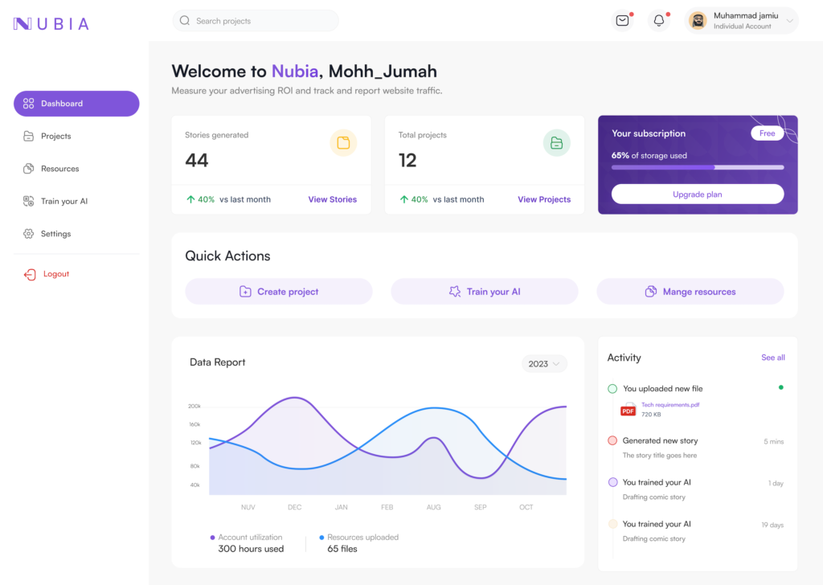The image size is (823, 585).
Task: Click the View Projects link
Action: (x=544, y=199)
